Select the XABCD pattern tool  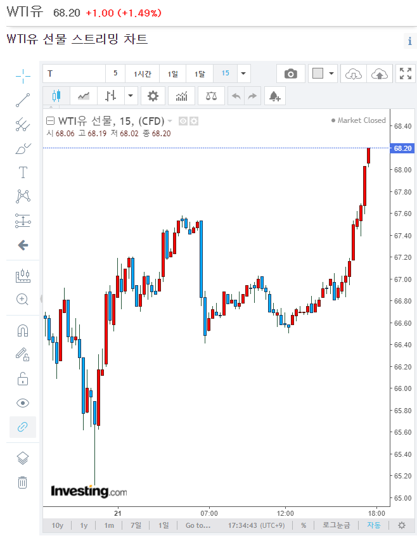(x=23, y=196)
